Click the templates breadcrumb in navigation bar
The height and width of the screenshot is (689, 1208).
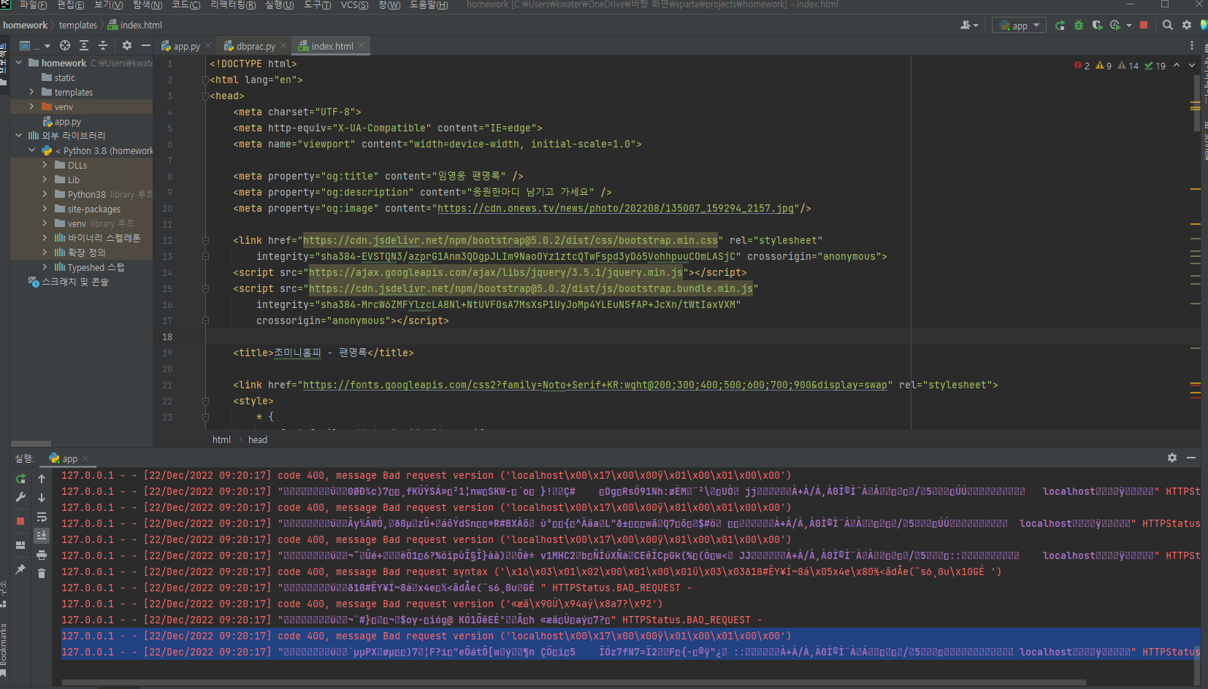tap(78, 25)
